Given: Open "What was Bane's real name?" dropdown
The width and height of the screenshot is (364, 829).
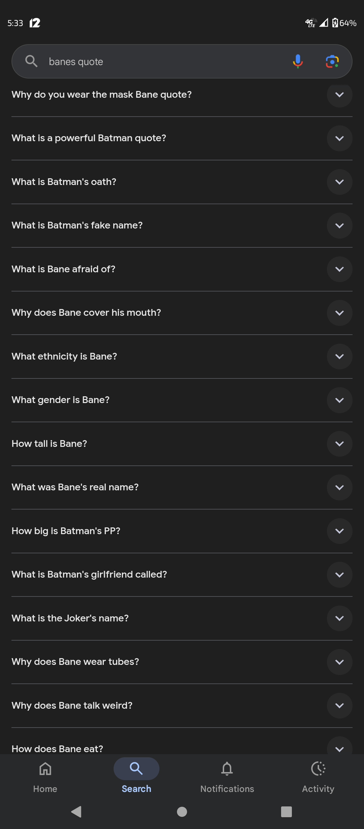Looking at the screenshot, I should [339, 487].
